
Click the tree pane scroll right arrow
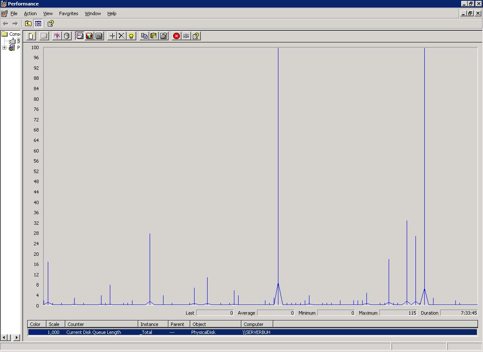pos(17,337)
